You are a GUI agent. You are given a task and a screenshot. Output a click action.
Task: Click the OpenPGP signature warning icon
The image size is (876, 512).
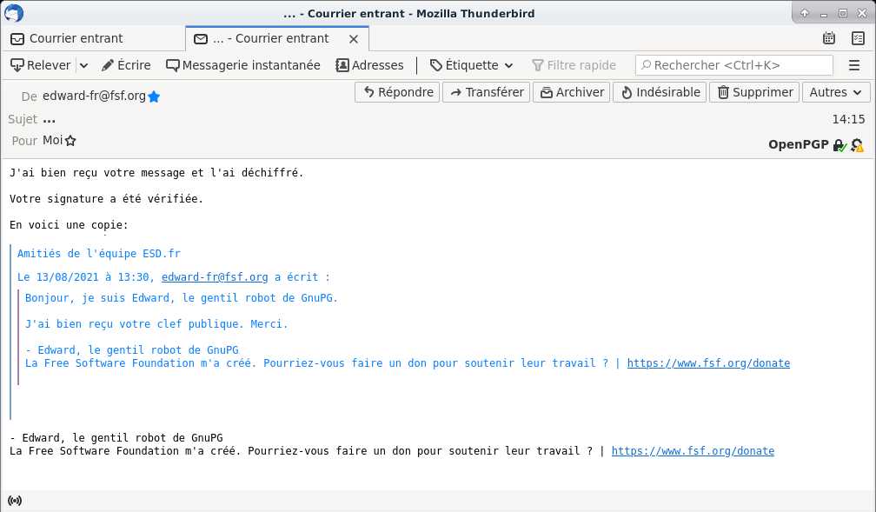pyautogui.click(x=857, y=145)
